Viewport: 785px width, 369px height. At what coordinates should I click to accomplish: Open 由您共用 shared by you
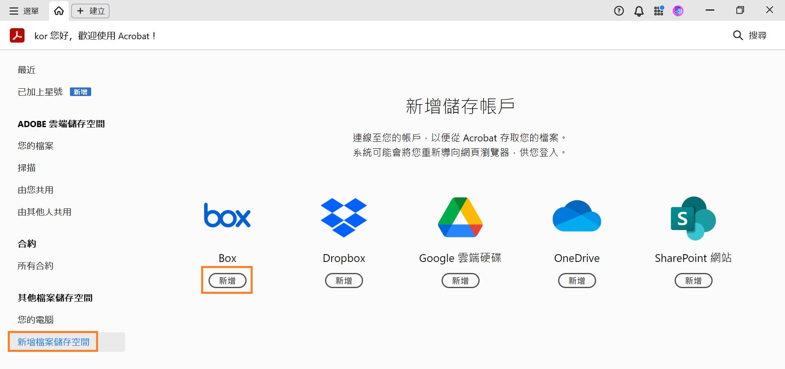pyautogui.click(x=35, y=190)
